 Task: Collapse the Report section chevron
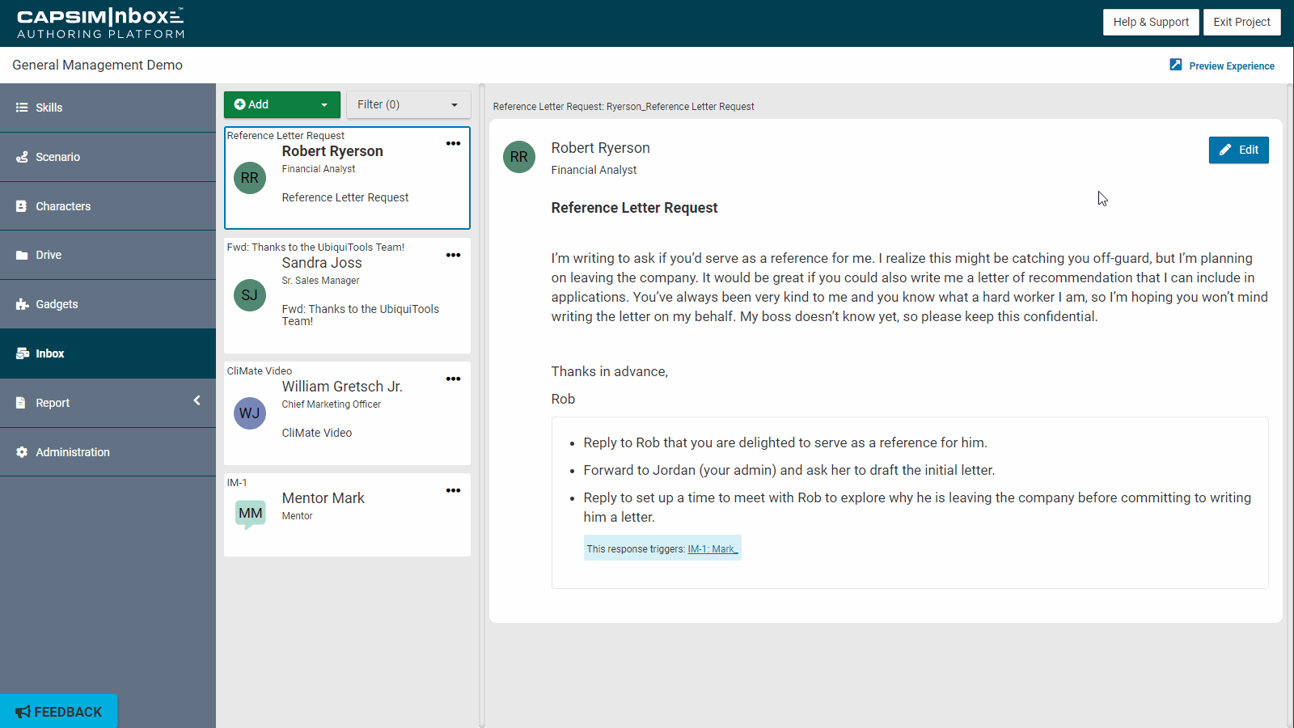[197, 400]
